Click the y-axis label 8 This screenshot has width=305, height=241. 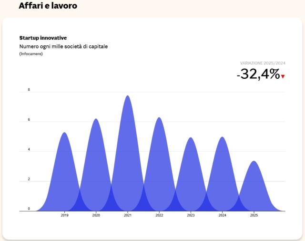click(x=29, y=90)
